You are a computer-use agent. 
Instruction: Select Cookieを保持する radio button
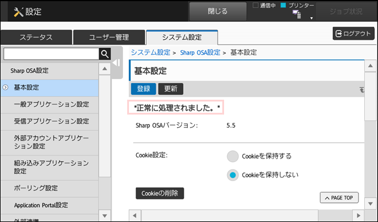coord(232,156)
